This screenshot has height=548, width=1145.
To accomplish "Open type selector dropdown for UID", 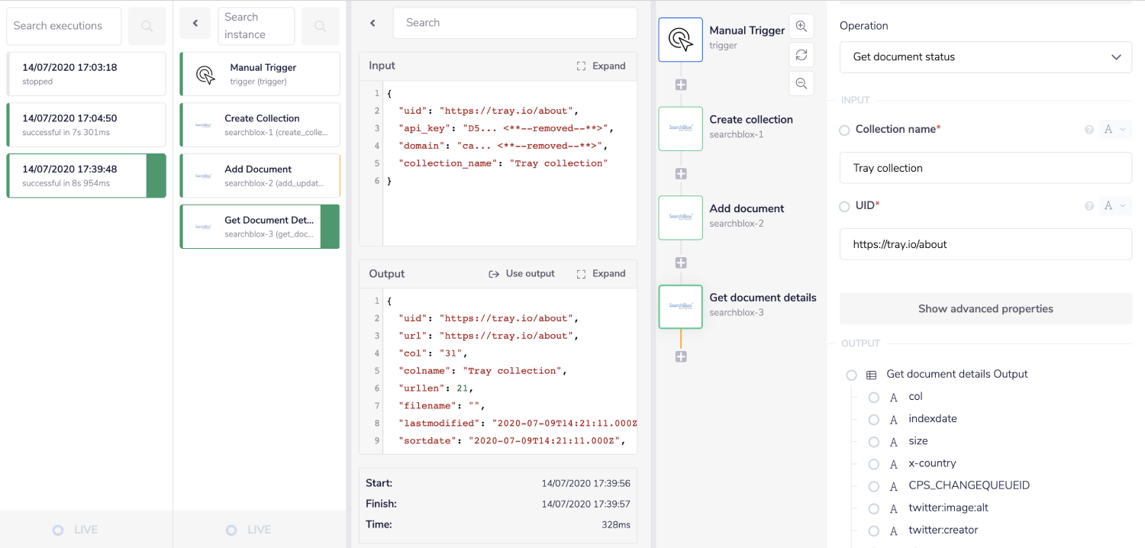I will tap(1114, 206).
